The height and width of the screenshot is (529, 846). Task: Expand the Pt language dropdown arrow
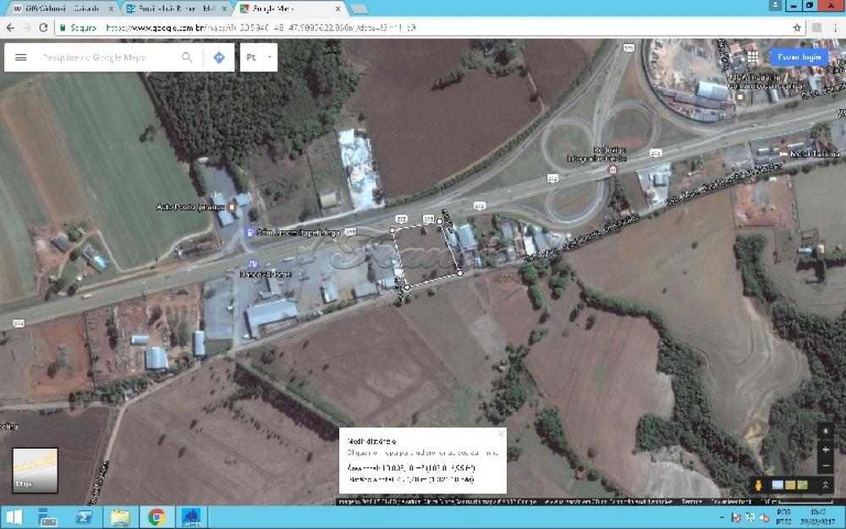(x=270, y=58)
